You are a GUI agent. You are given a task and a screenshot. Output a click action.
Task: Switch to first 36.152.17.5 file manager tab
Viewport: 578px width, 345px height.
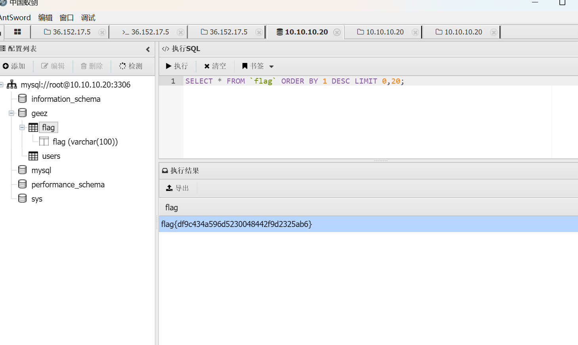coord(67,32)
